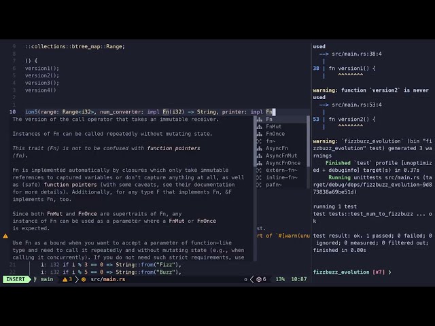Screen dimensions: 435x326
Task: Click the ::collections::btree_map::Range; import line
Action: pyautogui.click(x=75, y=47)
